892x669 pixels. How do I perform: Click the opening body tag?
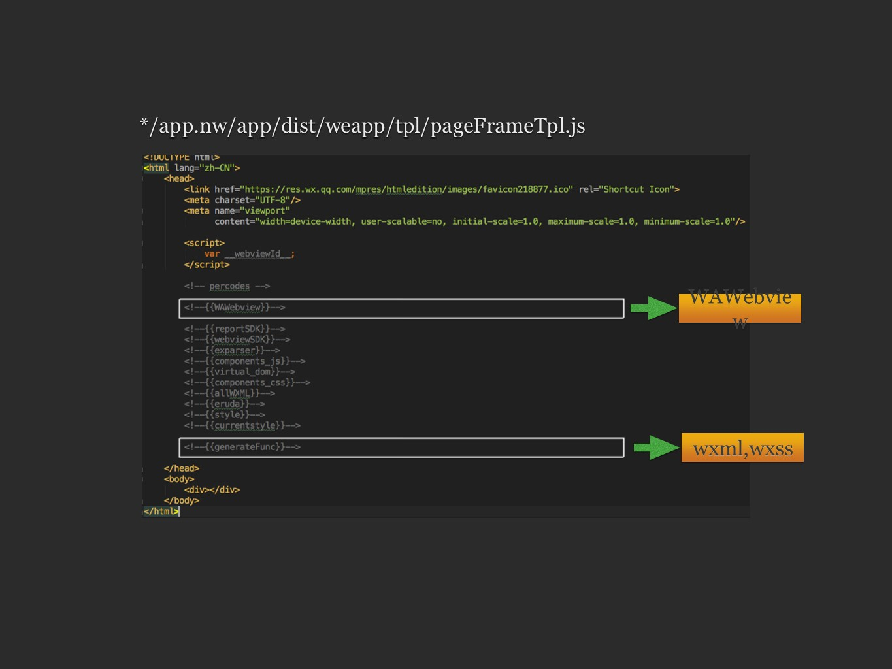click(179, 480)
